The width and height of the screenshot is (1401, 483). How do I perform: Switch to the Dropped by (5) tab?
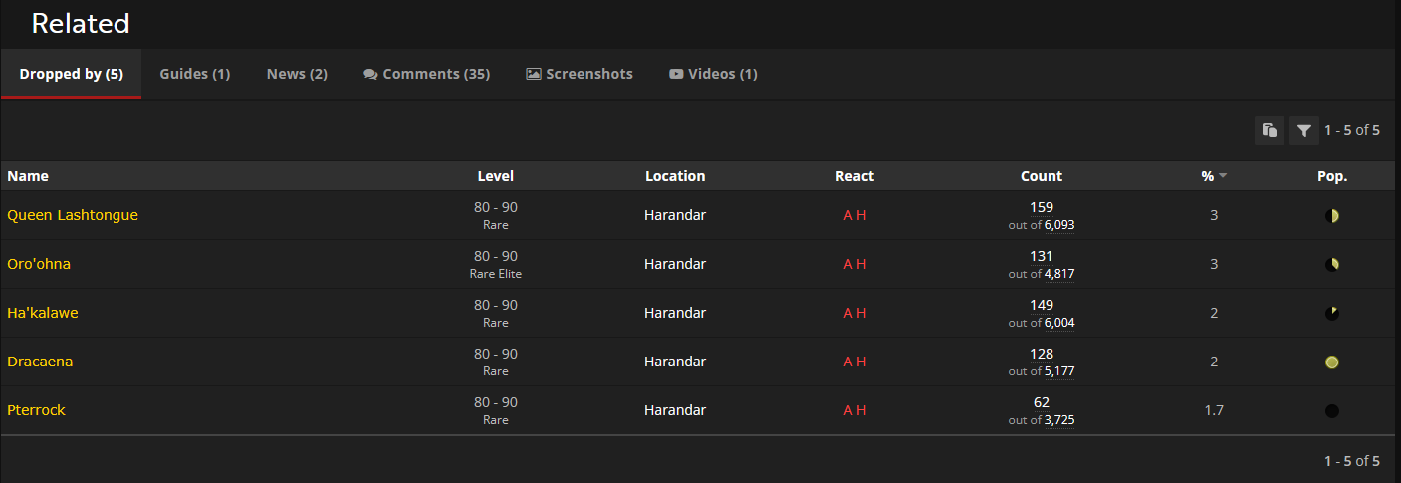pyautogui.click(x=72, y=74)
